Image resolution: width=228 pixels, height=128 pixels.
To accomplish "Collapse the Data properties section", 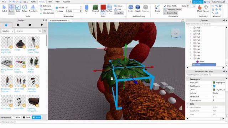I will tap(188, 104).
